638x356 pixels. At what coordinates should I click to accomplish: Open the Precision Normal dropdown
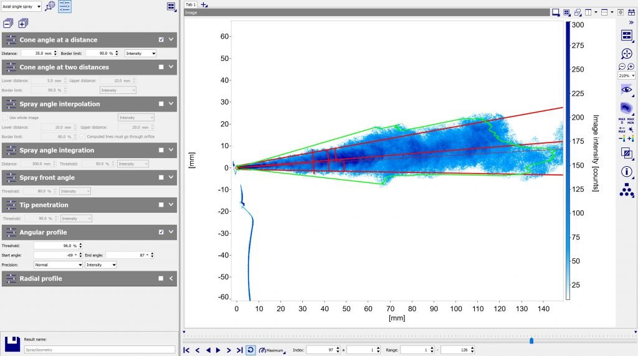[x=58, y=265]
